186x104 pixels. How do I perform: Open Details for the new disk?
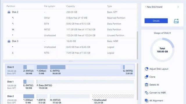coord(156,21)
